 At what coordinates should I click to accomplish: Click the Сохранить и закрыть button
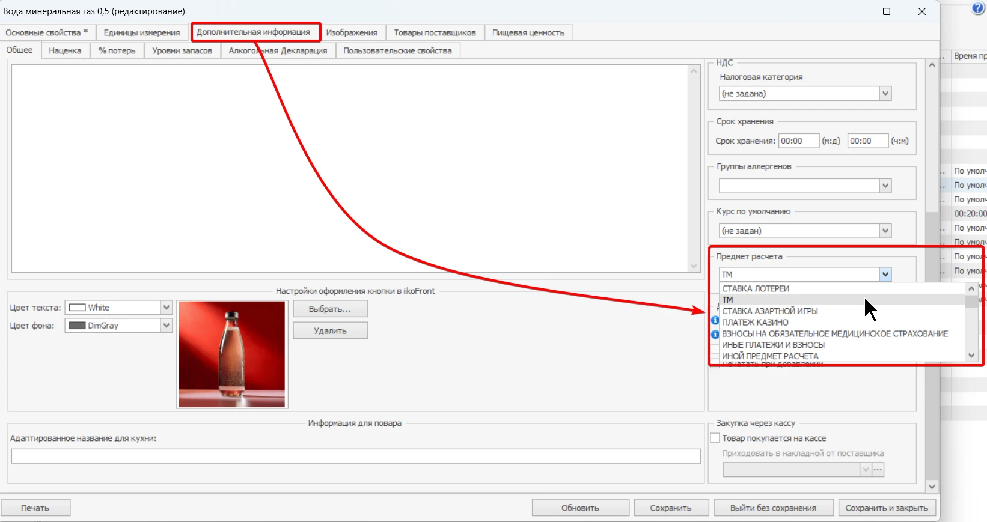pyautogui.click(x=887, y=508)
